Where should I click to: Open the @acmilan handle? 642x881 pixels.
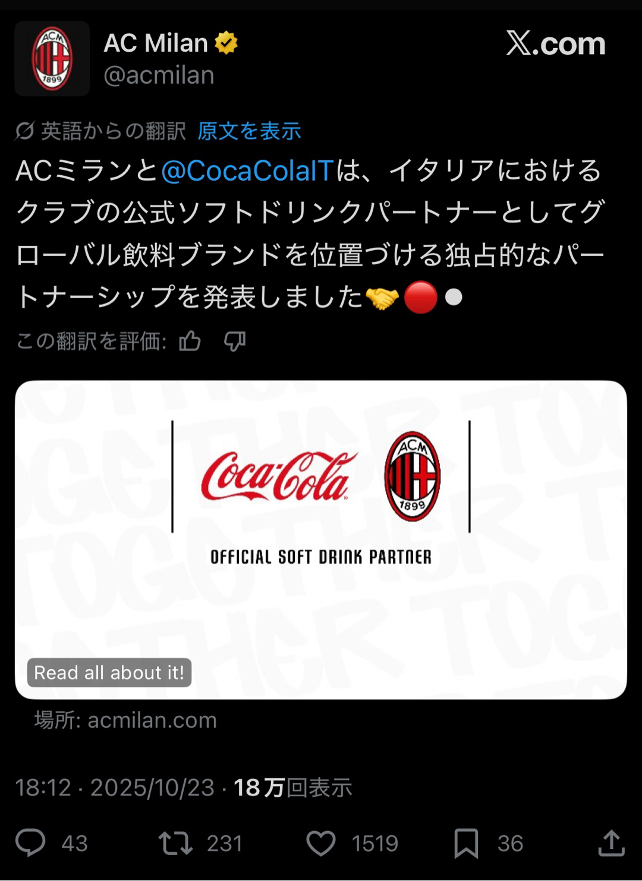click(x=159, y=75)
